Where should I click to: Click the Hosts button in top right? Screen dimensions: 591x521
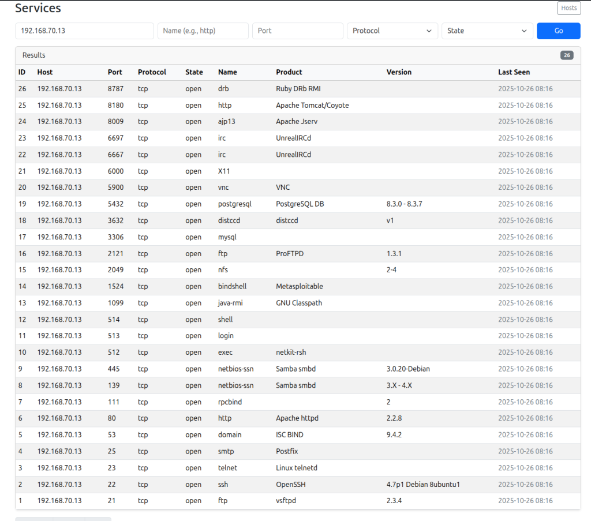click(x=568, y=8)
